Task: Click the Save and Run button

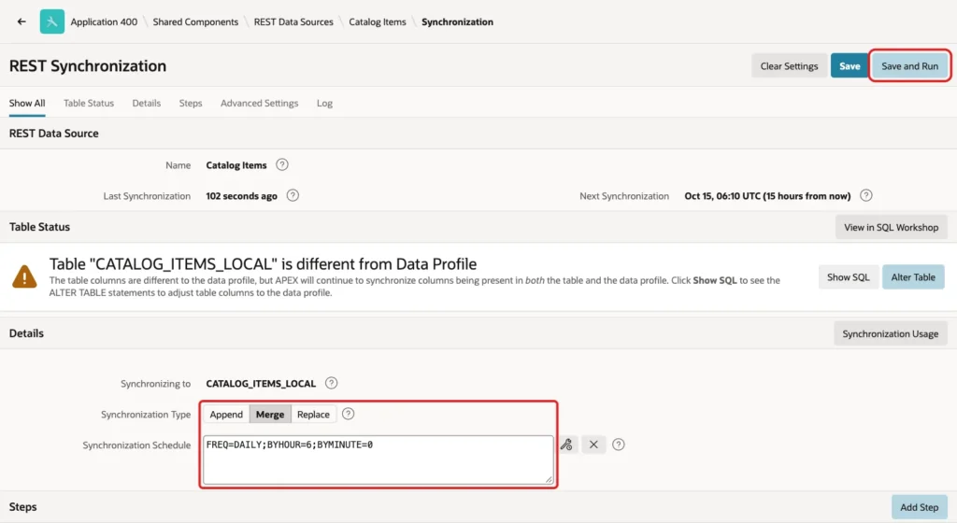Action: point(909,65)
